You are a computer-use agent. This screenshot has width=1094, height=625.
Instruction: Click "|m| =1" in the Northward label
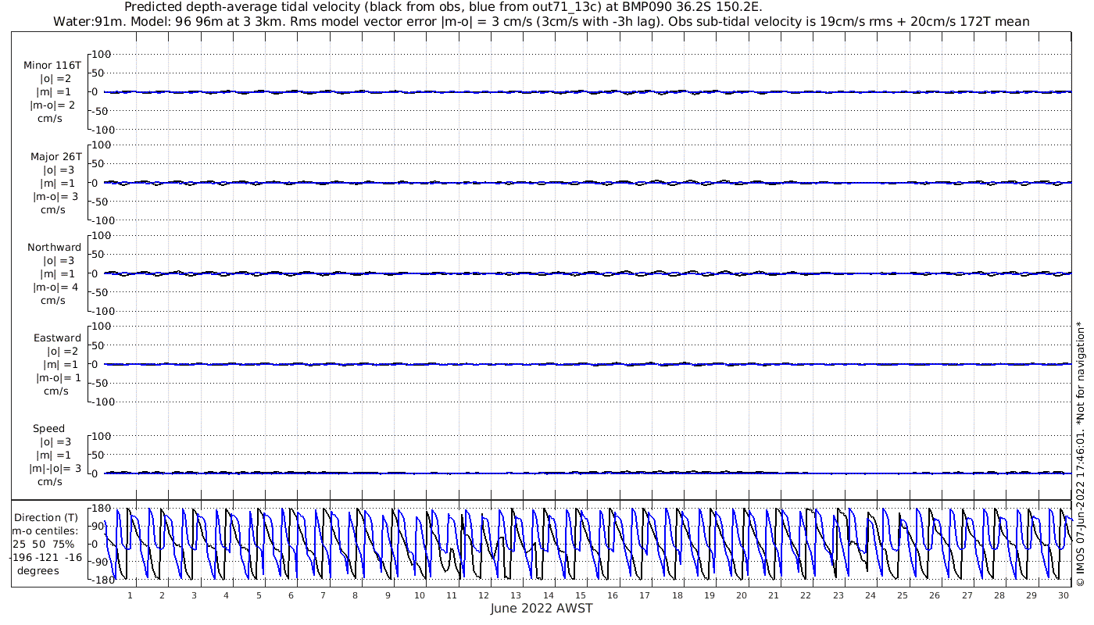(59, 273)
